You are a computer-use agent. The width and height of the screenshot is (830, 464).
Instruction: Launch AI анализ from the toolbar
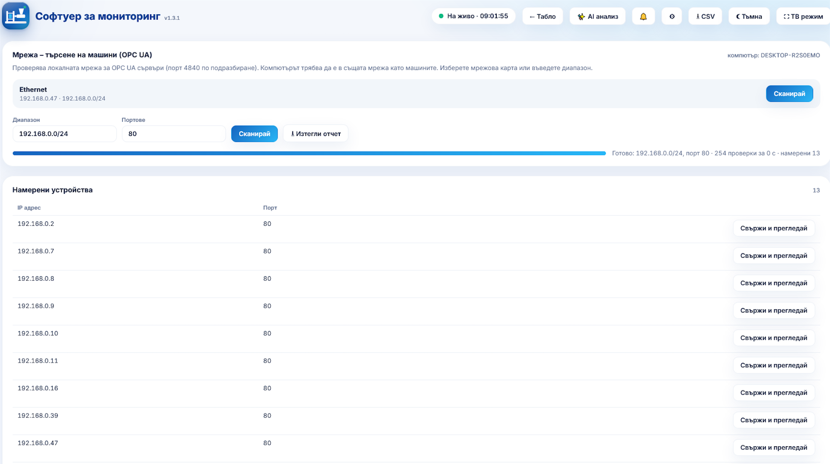[597, 16]
